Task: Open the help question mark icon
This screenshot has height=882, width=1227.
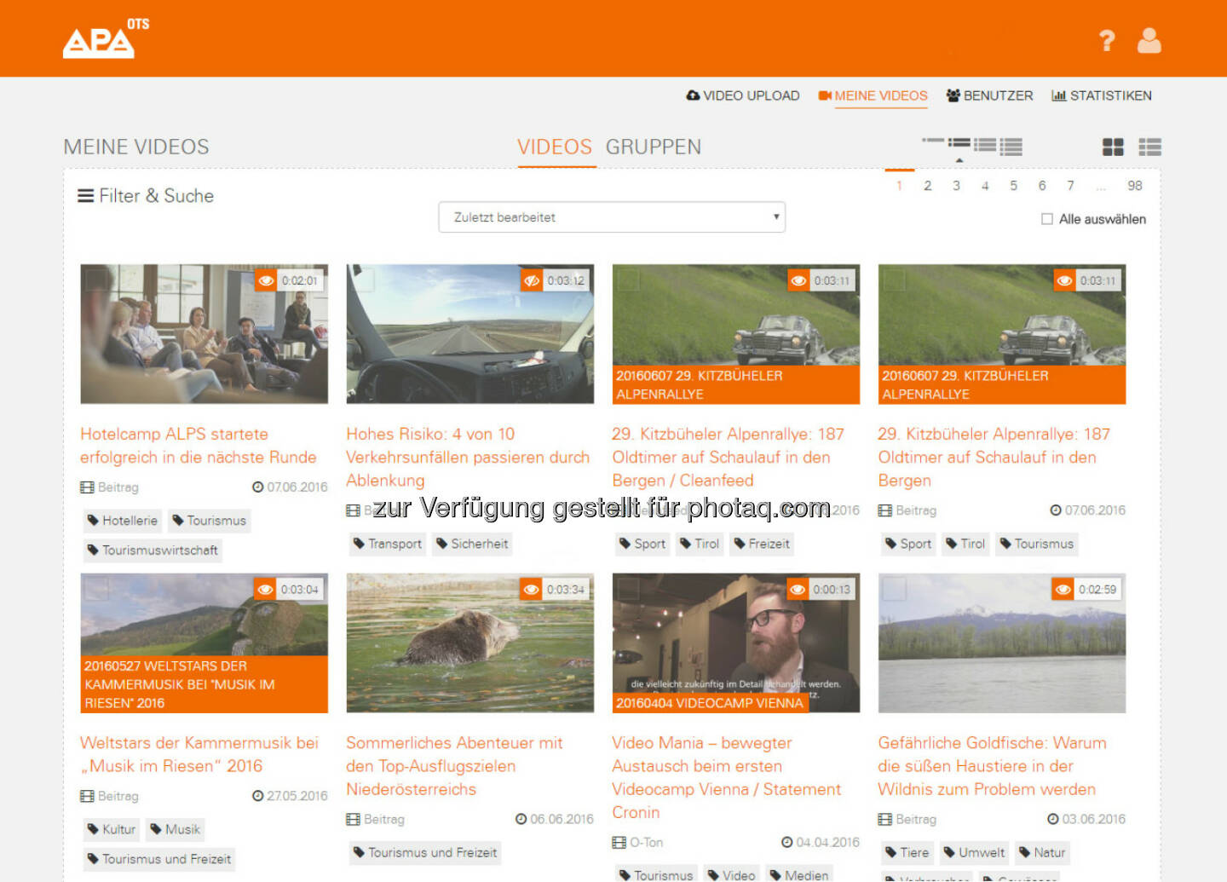Action: [1106, 41]
